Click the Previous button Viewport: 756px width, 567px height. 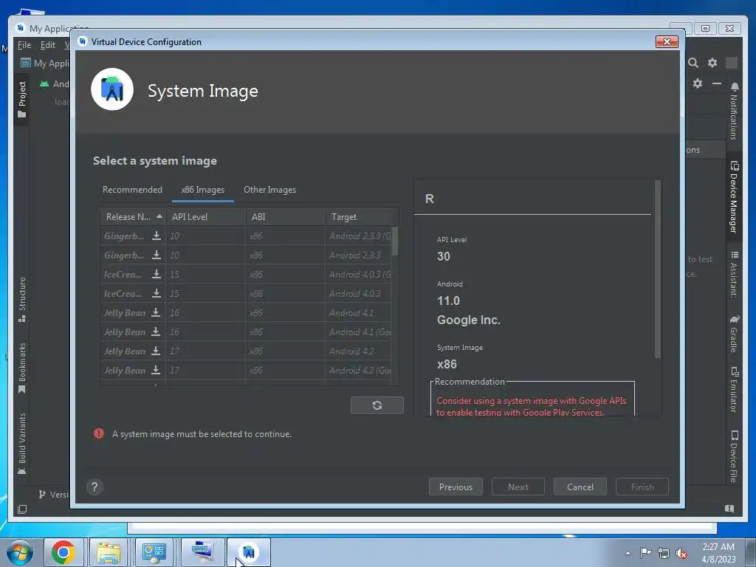(x=456, y=487)
